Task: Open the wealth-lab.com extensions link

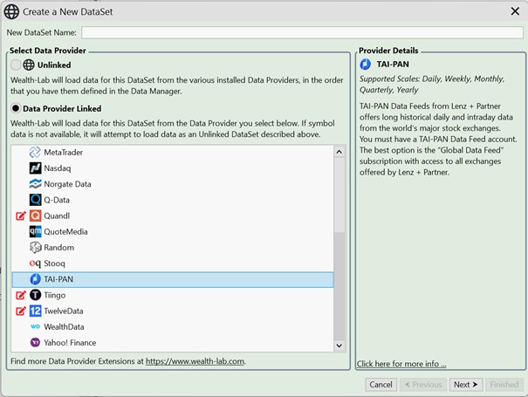Action: (x=195, y=361)
